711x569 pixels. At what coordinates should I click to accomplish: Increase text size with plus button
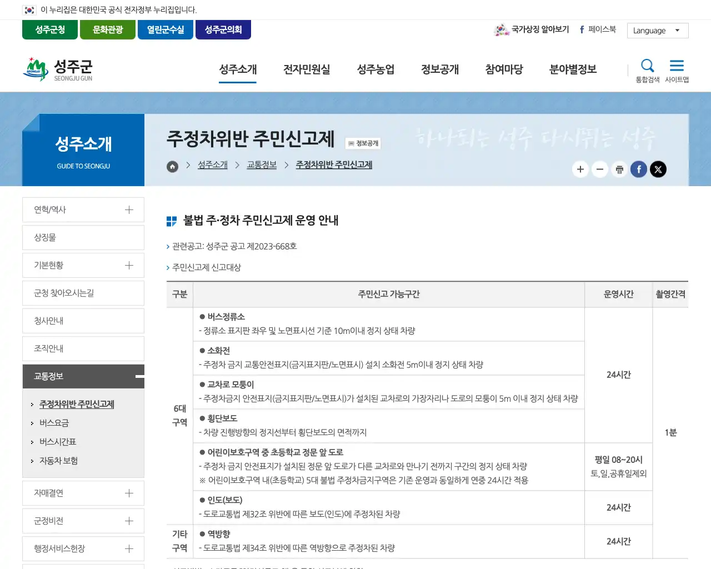(580, 169)
